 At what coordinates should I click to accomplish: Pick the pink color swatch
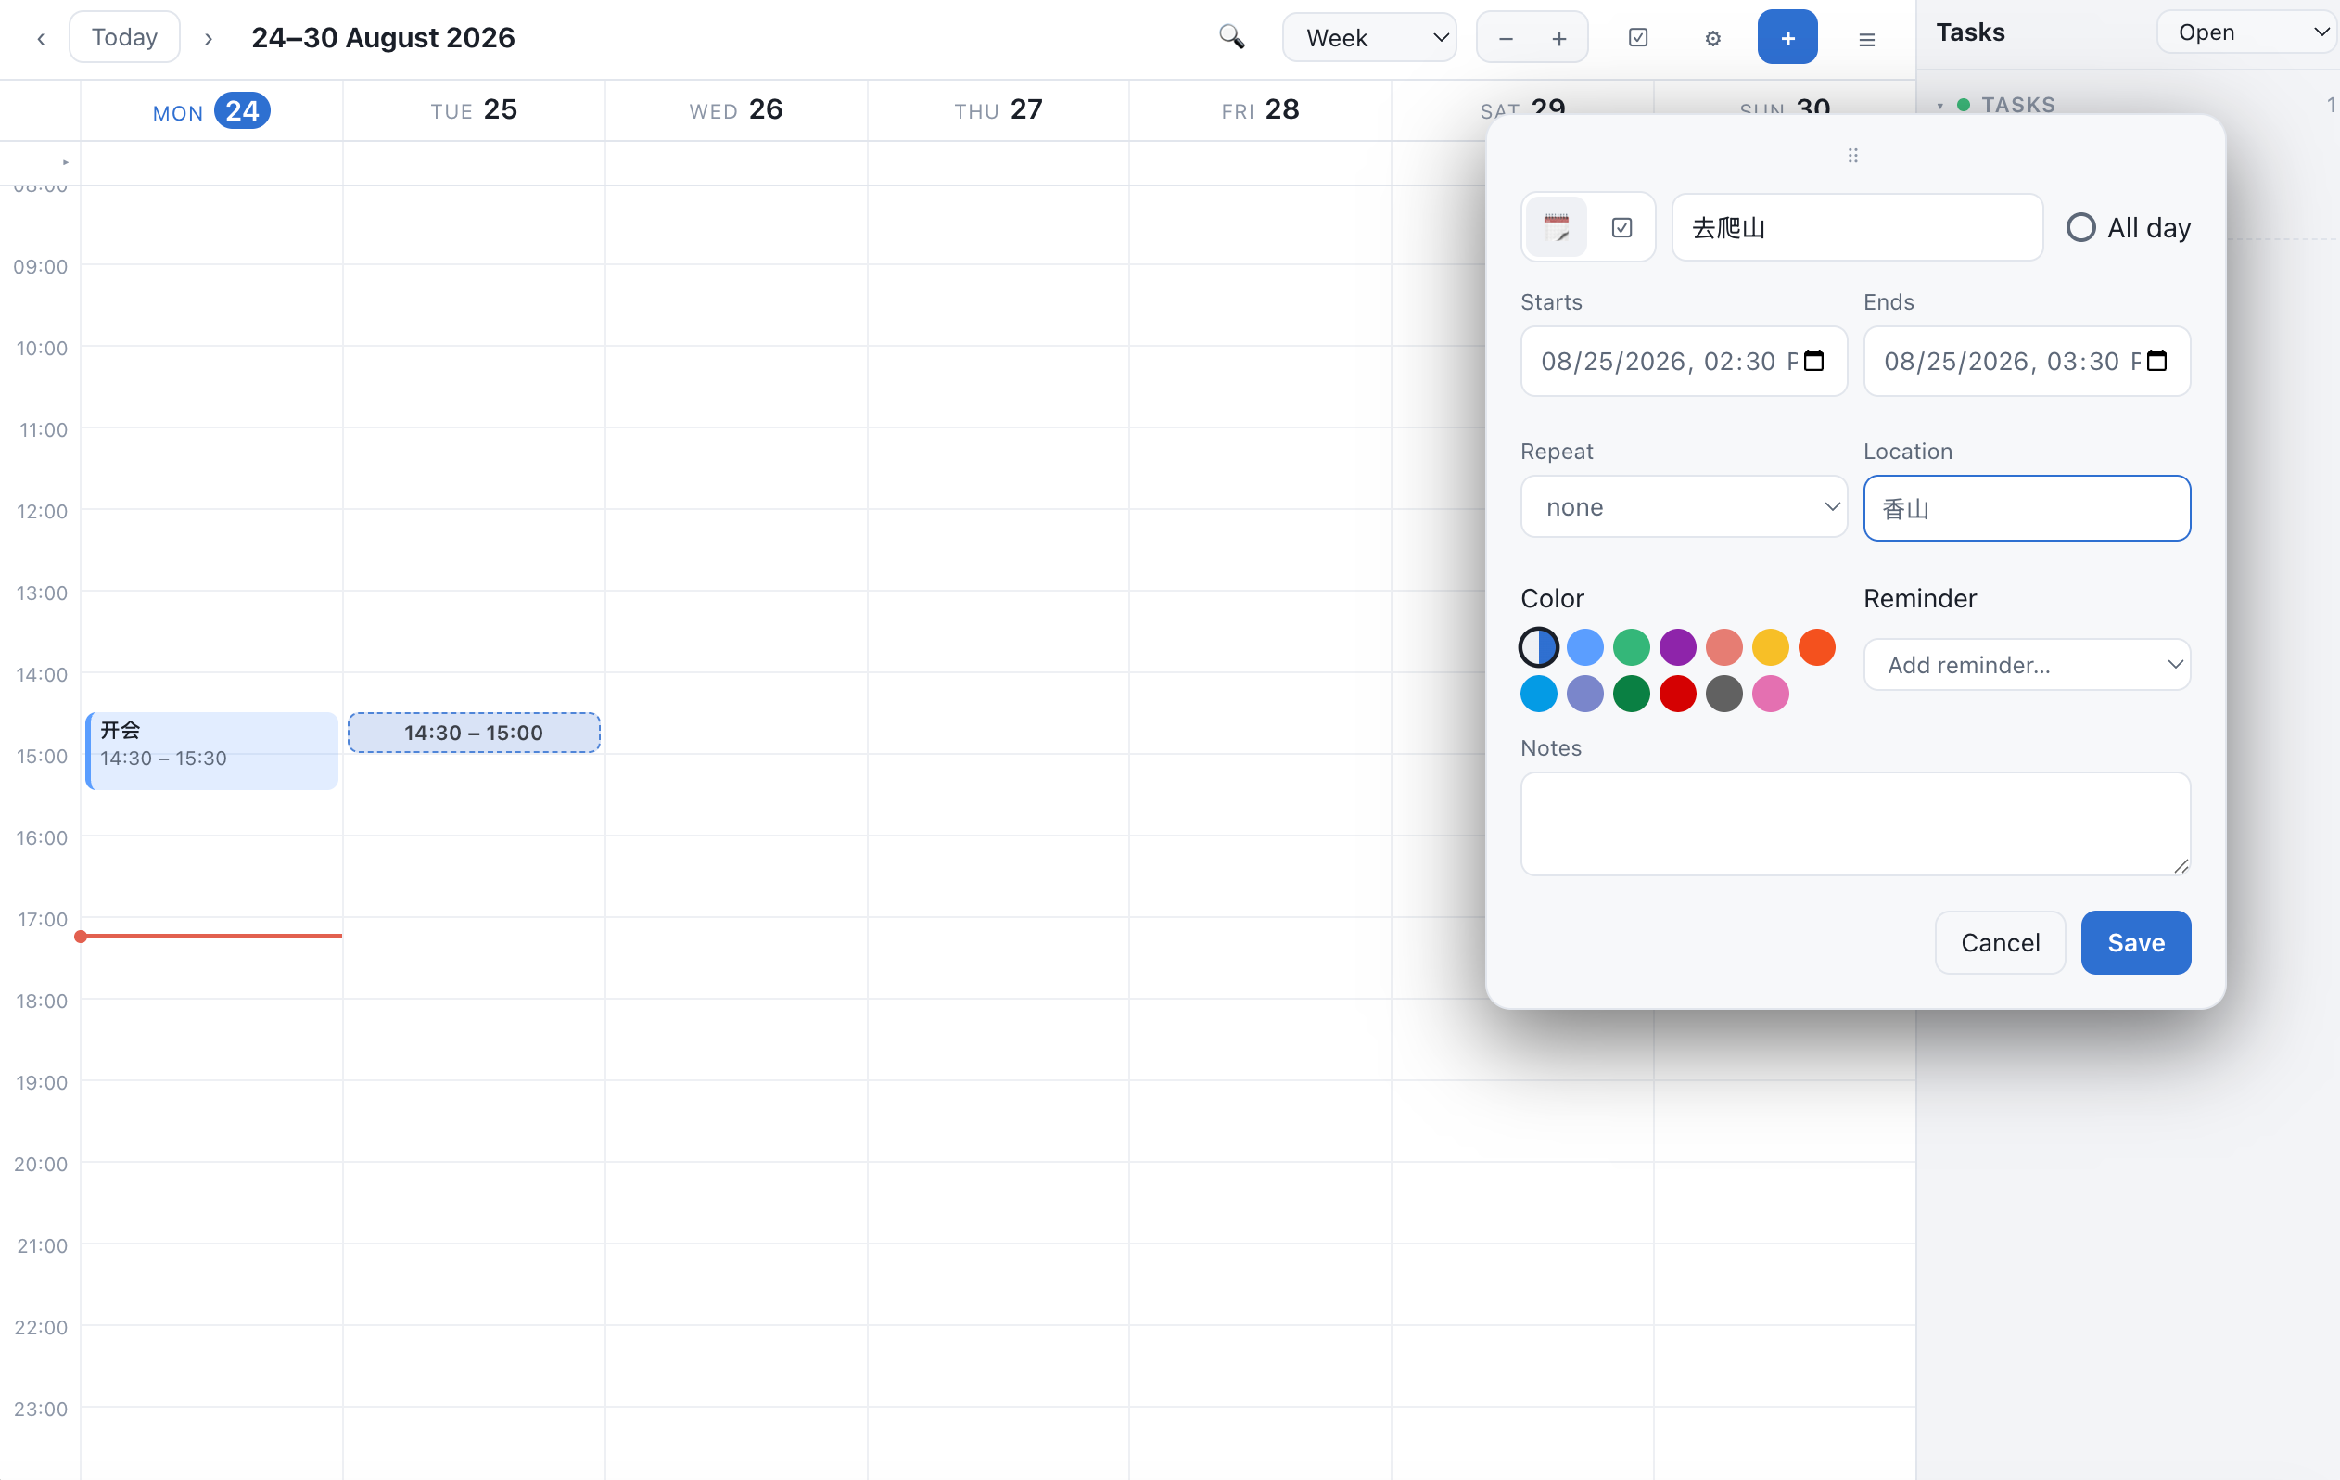tap(1770, 694)
